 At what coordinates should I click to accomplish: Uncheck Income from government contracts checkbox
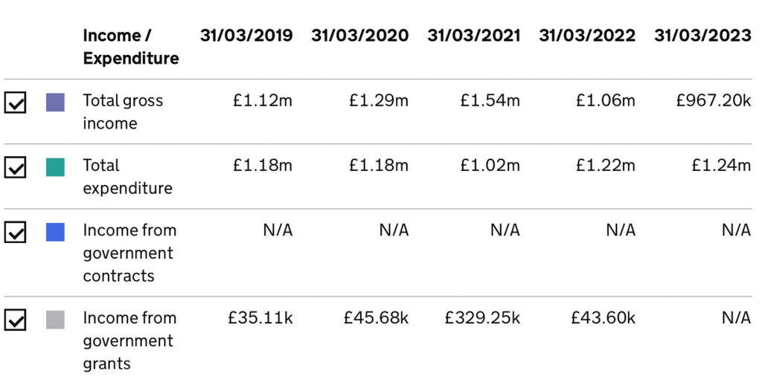(x=16, y=232)
